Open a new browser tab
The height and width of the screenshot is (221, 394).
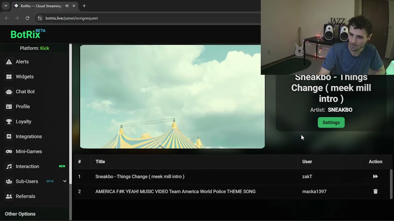coord(84,6)
